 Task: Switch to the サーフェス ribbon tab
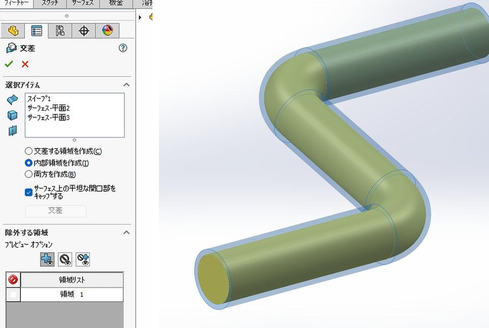point(83,4)
